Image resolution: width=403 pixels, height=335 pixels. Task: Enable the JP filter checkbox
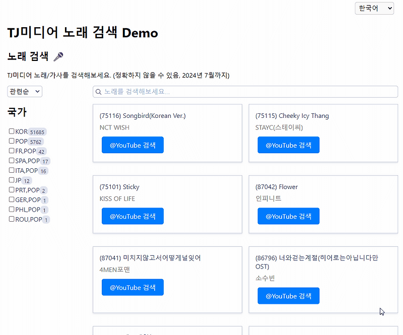coord(11,180)
